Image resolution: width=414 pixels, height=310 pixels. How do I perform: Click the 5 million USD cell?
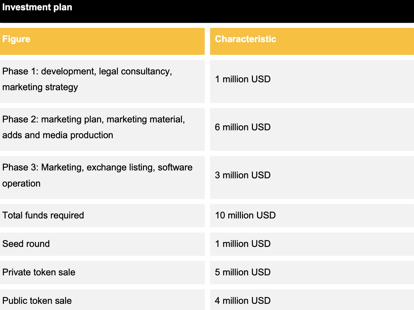pos(312,273)
